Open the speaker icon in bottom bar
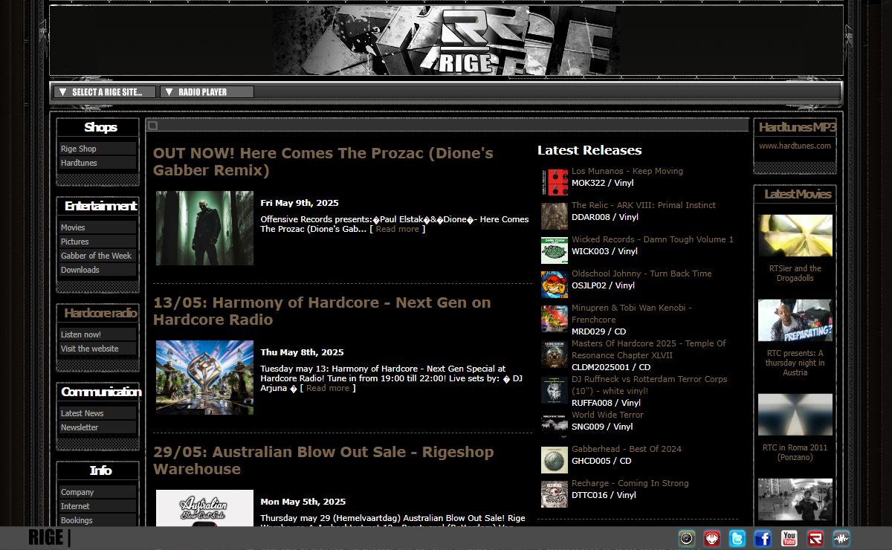892x550 pixels. tap(687, 539)
